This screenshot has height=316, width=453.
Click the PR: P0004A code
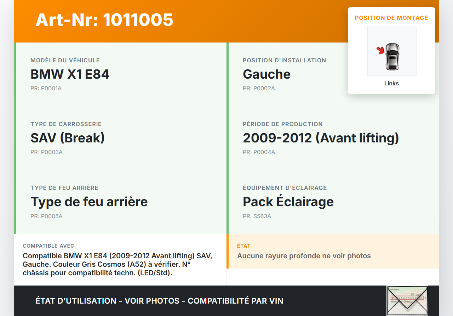[x=259, y=152]
